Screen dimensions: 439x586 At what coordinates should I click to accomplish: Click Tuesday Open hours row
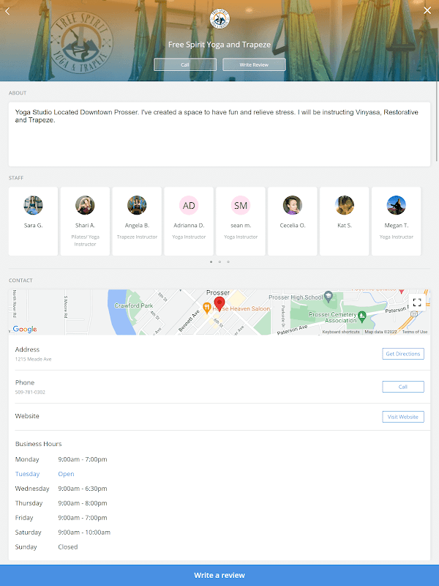[x=45, y=474]
